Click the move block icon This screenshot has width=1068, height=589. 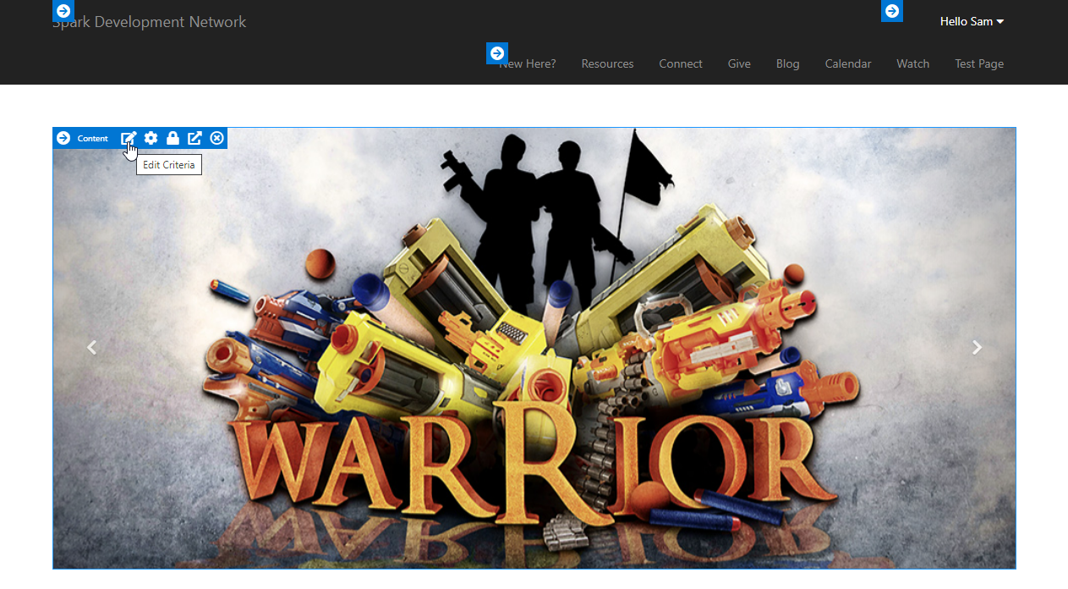tap(194, 138)
